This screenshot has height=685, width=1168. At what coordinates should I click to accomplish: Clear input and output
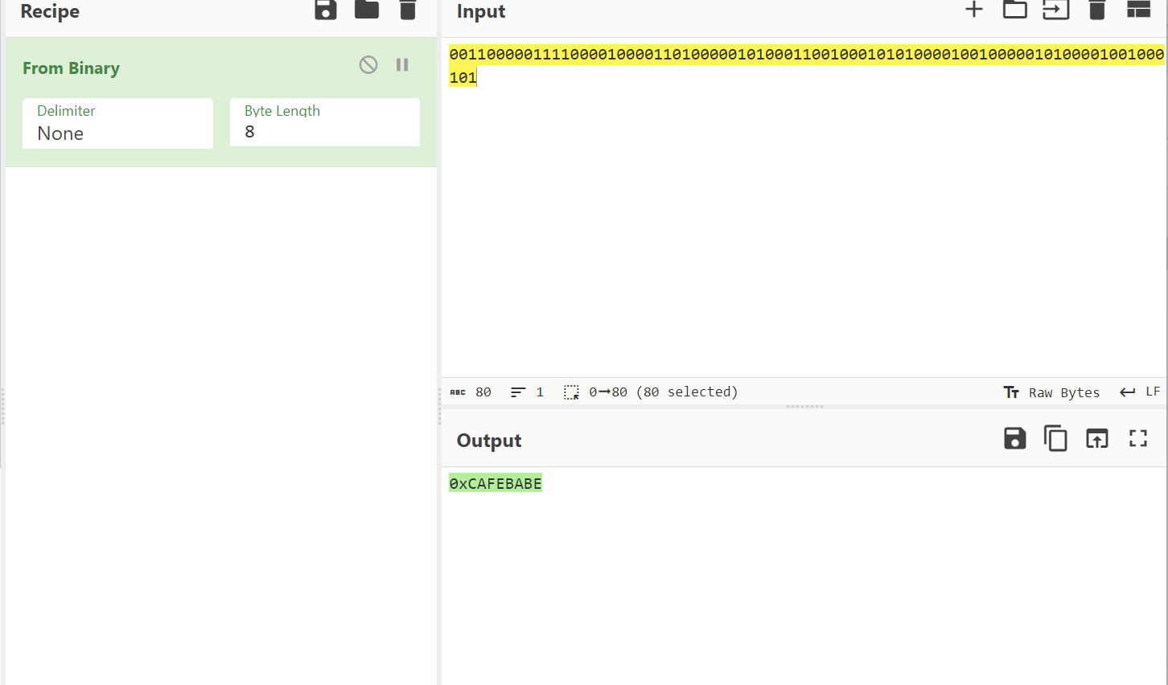click(x=1097, y=10)
